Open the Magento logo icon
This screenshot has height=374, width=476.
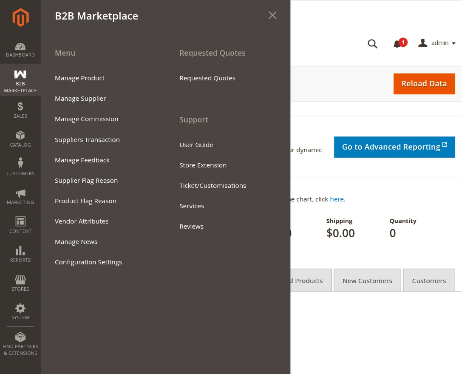(x=20, y=17)
